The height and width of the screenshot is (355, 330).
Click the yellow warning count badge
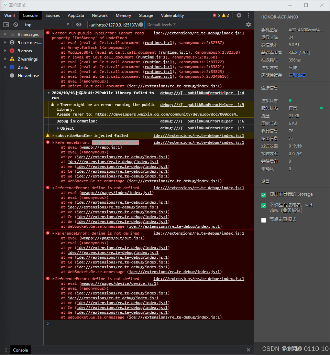[x=225, y=15]
